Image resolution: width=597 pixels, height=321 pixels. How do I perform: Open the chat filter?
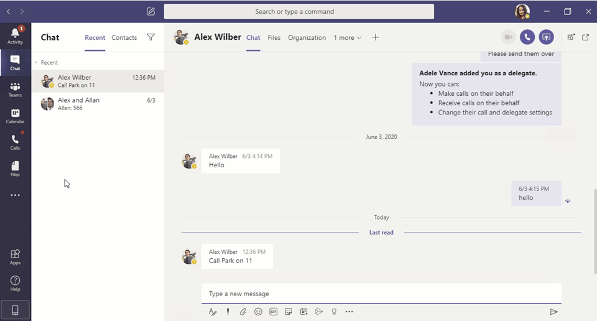click(150, 37)
